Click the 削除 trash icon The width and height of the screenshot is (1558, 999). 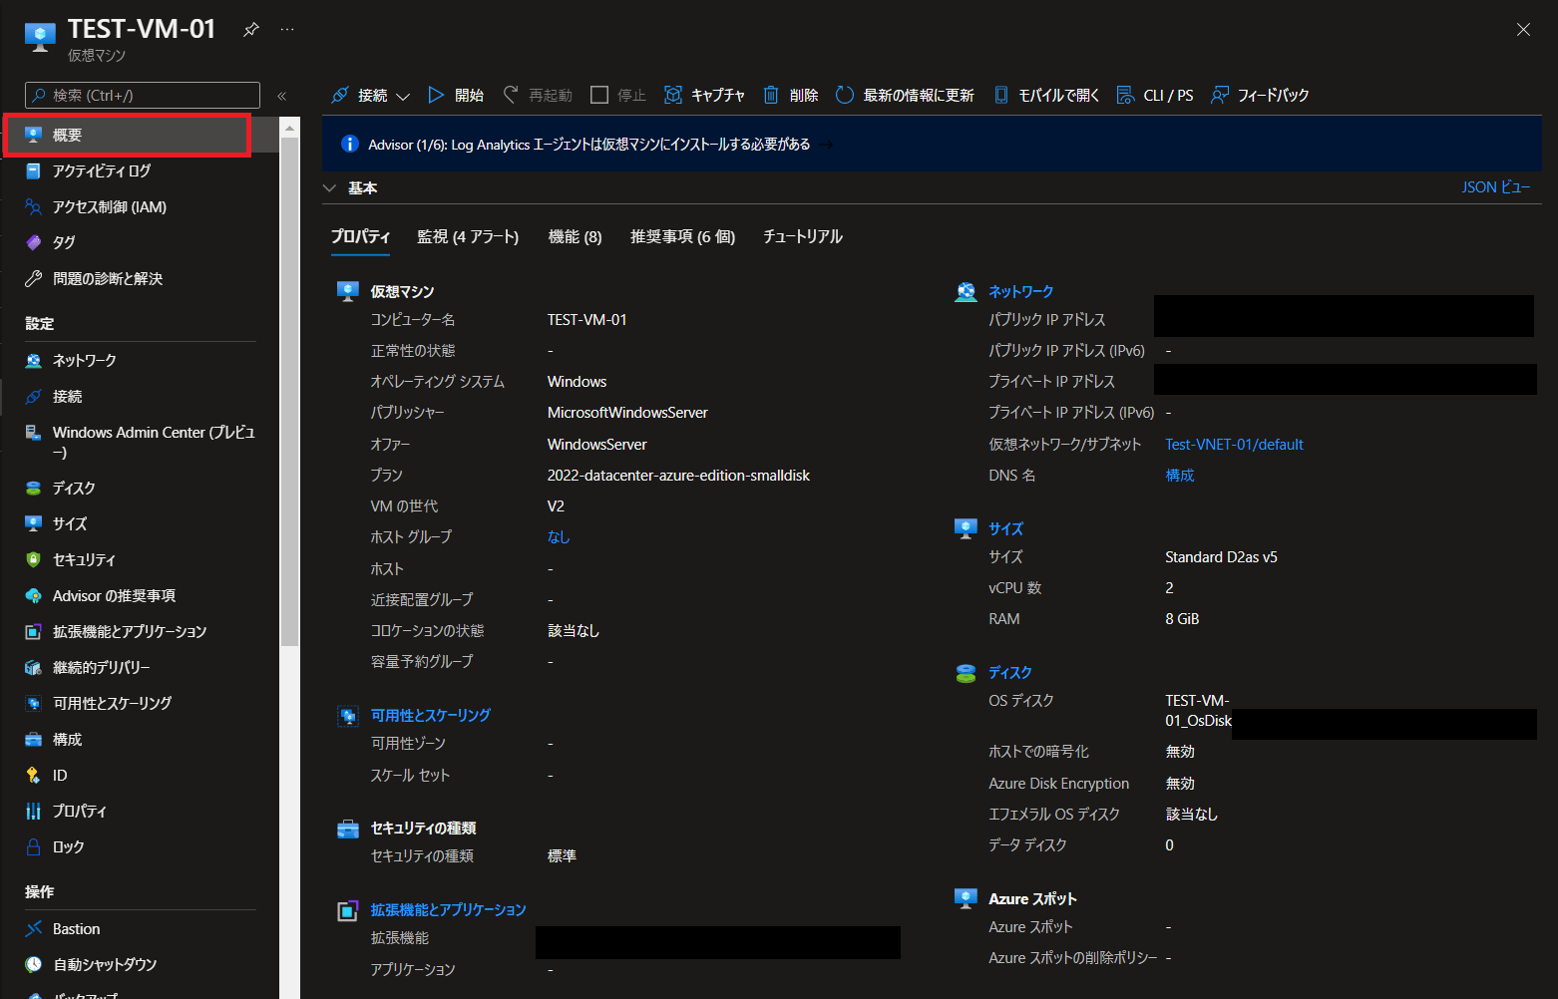[771, 95]
